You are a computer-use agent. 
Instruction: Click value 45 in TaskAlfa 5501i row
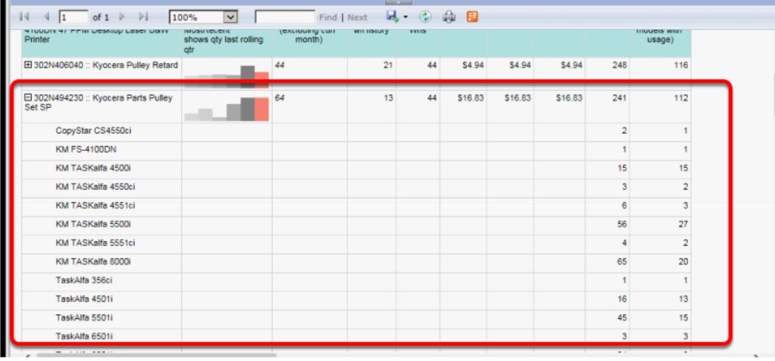click(x=622, y=317)
